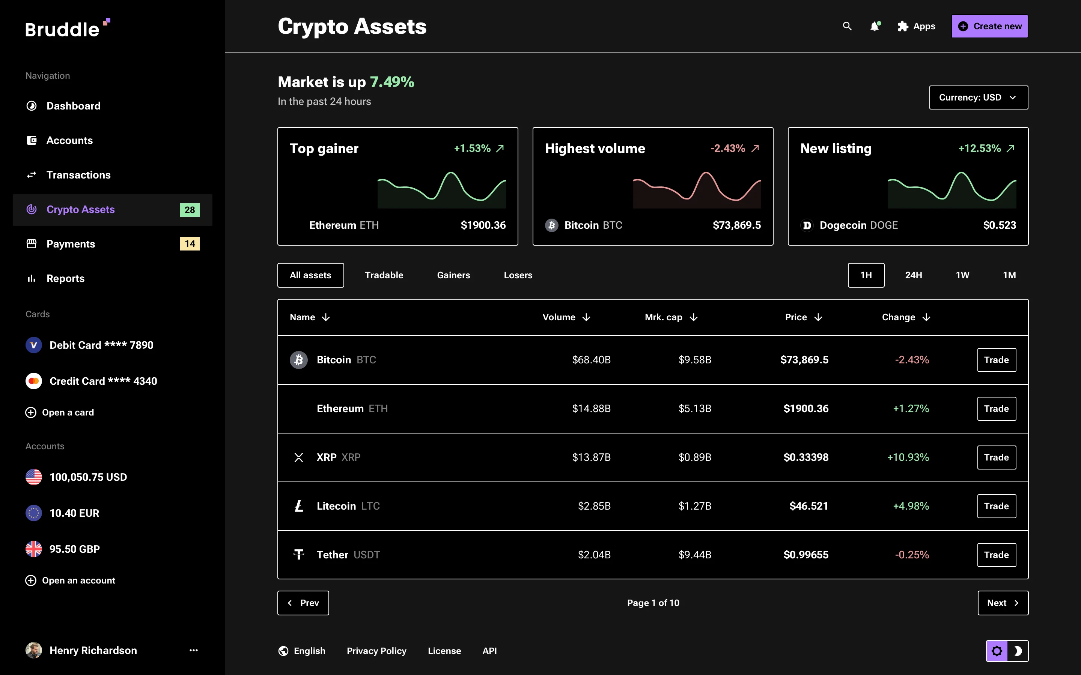The height and width of the screenshot is (675, 1081).
Task: Open the options menu next to Henry Richardson
Action: coord(193,651)
